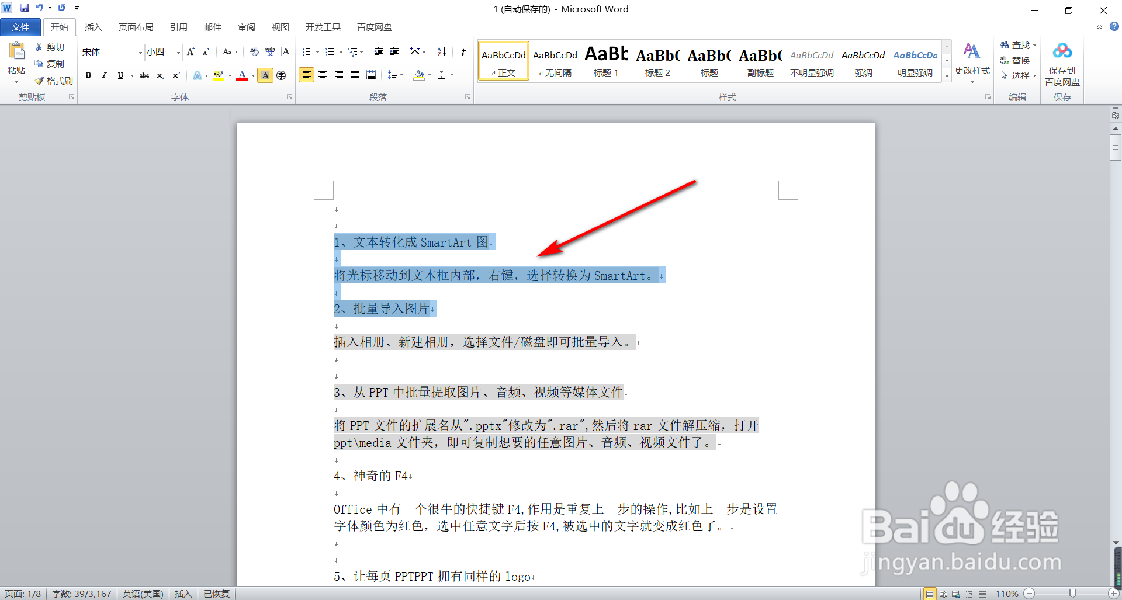Screen dimensions: 1122x600
Task: Switch to the 页面布局 tab
Action: pos(136,27)
